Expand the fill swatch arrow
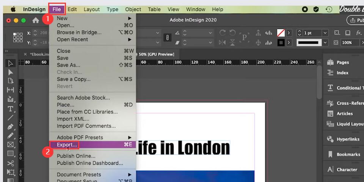 pos(289,33)
